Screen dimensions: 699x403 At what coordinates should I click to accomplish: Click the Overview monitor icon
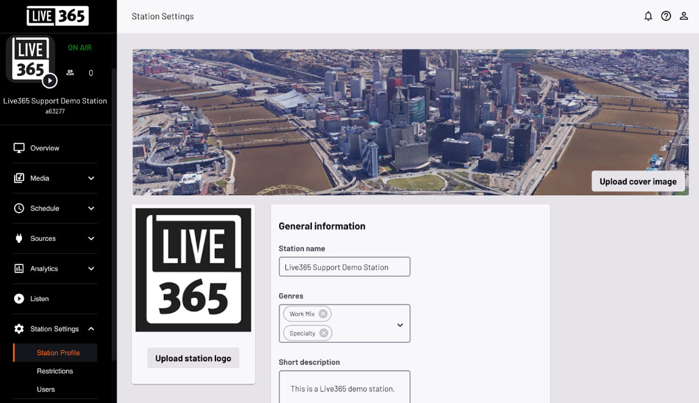(x=19, y=148)
